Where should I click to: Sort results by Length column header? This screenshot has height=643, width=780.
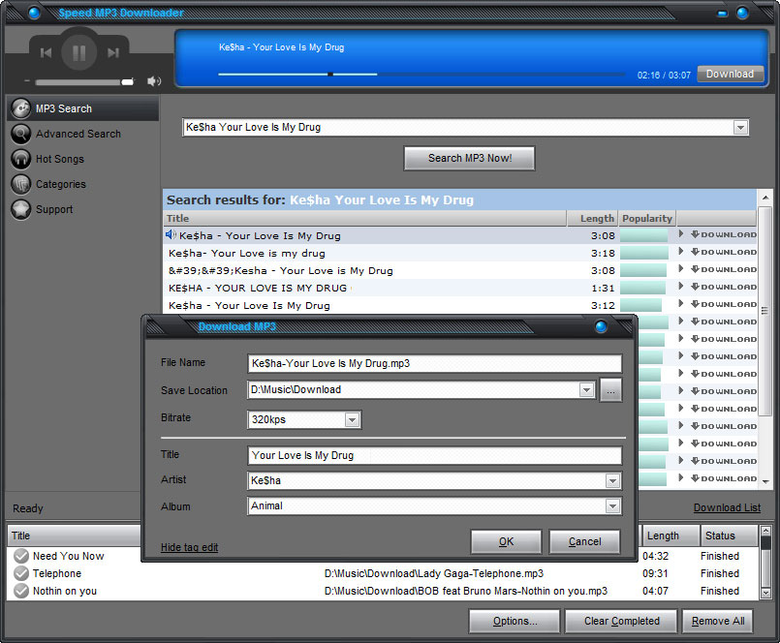click(593, 218)
